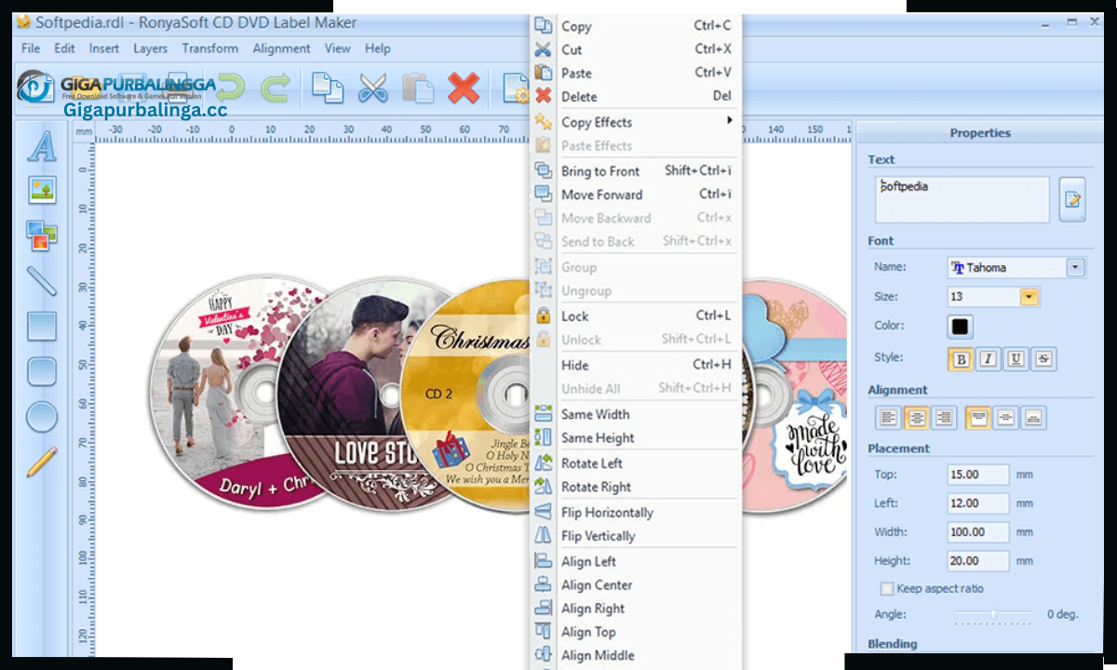The height and width of the screenshot is (670, 1117).
Task: Open the Insert menu
Action: point(104,48)
